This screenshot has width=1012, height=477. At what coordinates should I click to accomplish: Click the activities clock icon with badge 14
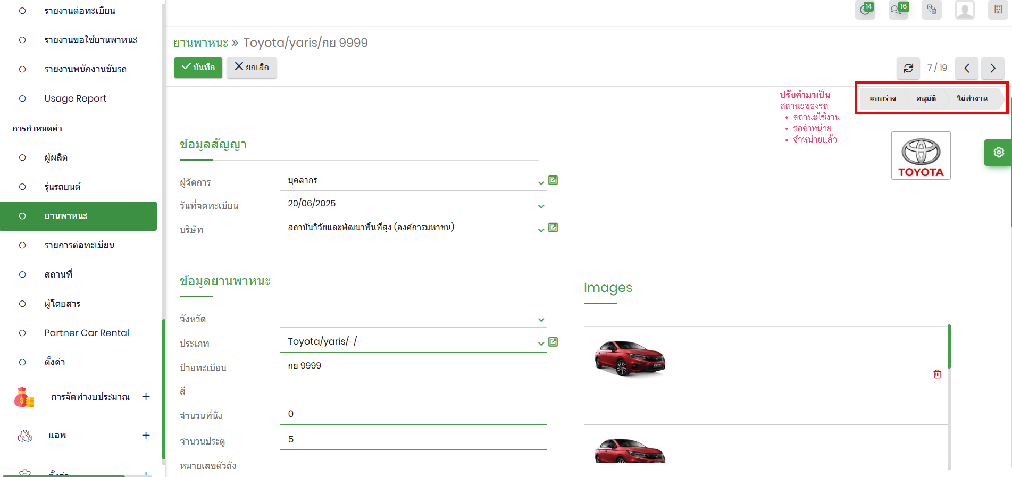click(865, 9)
